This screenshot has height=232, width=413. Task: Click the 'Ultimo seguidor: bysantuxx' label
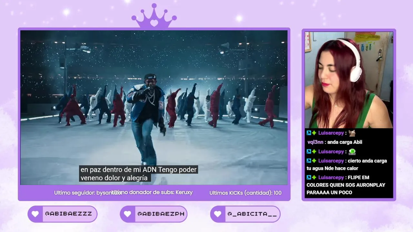[88, 193]
